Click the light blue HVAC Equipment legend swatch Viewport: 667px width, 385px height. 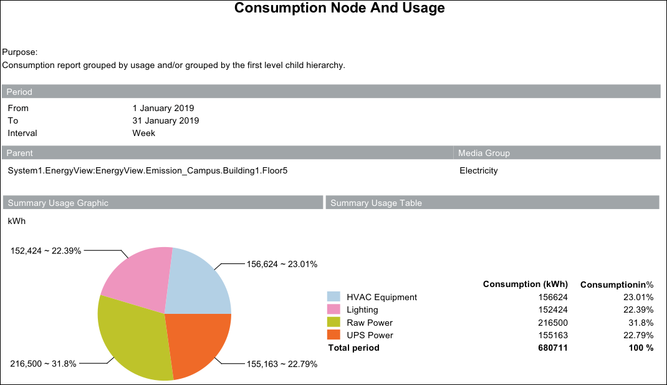(333, 297)
